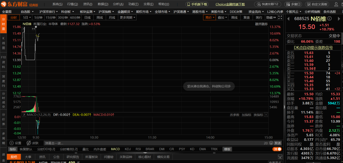Collapse the right quote panel handle
The image size is (343, 163).
click(284, 107)
